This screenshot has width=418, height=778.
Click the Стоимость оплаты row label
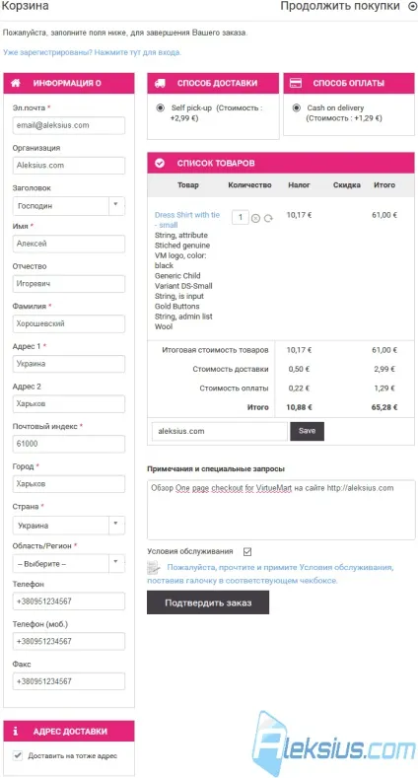point(234,389)
